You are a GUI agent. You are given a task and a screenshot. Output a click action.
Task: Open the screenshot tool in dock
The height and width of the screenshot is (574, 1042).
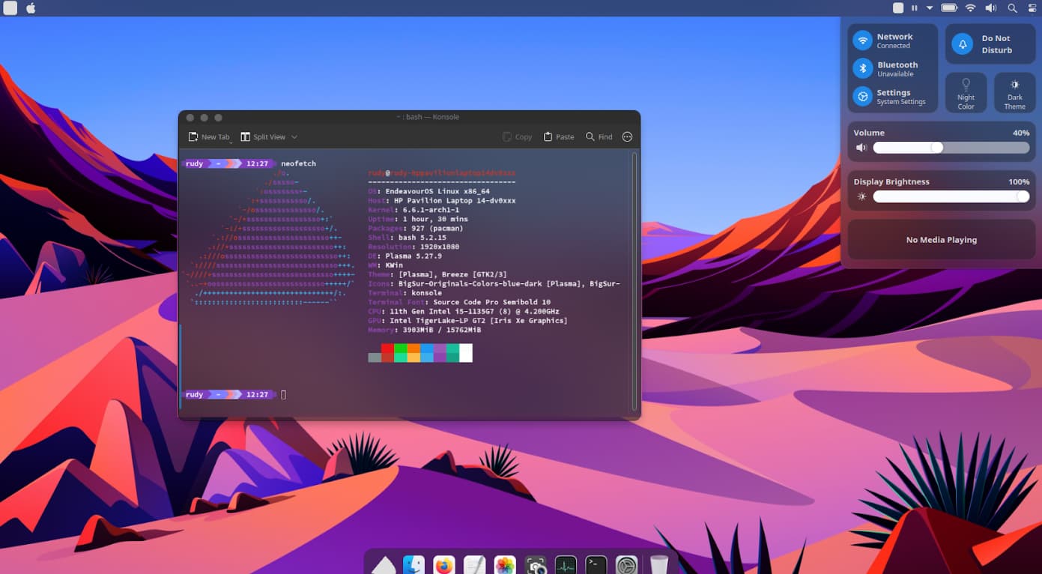(x=536, y=566)
